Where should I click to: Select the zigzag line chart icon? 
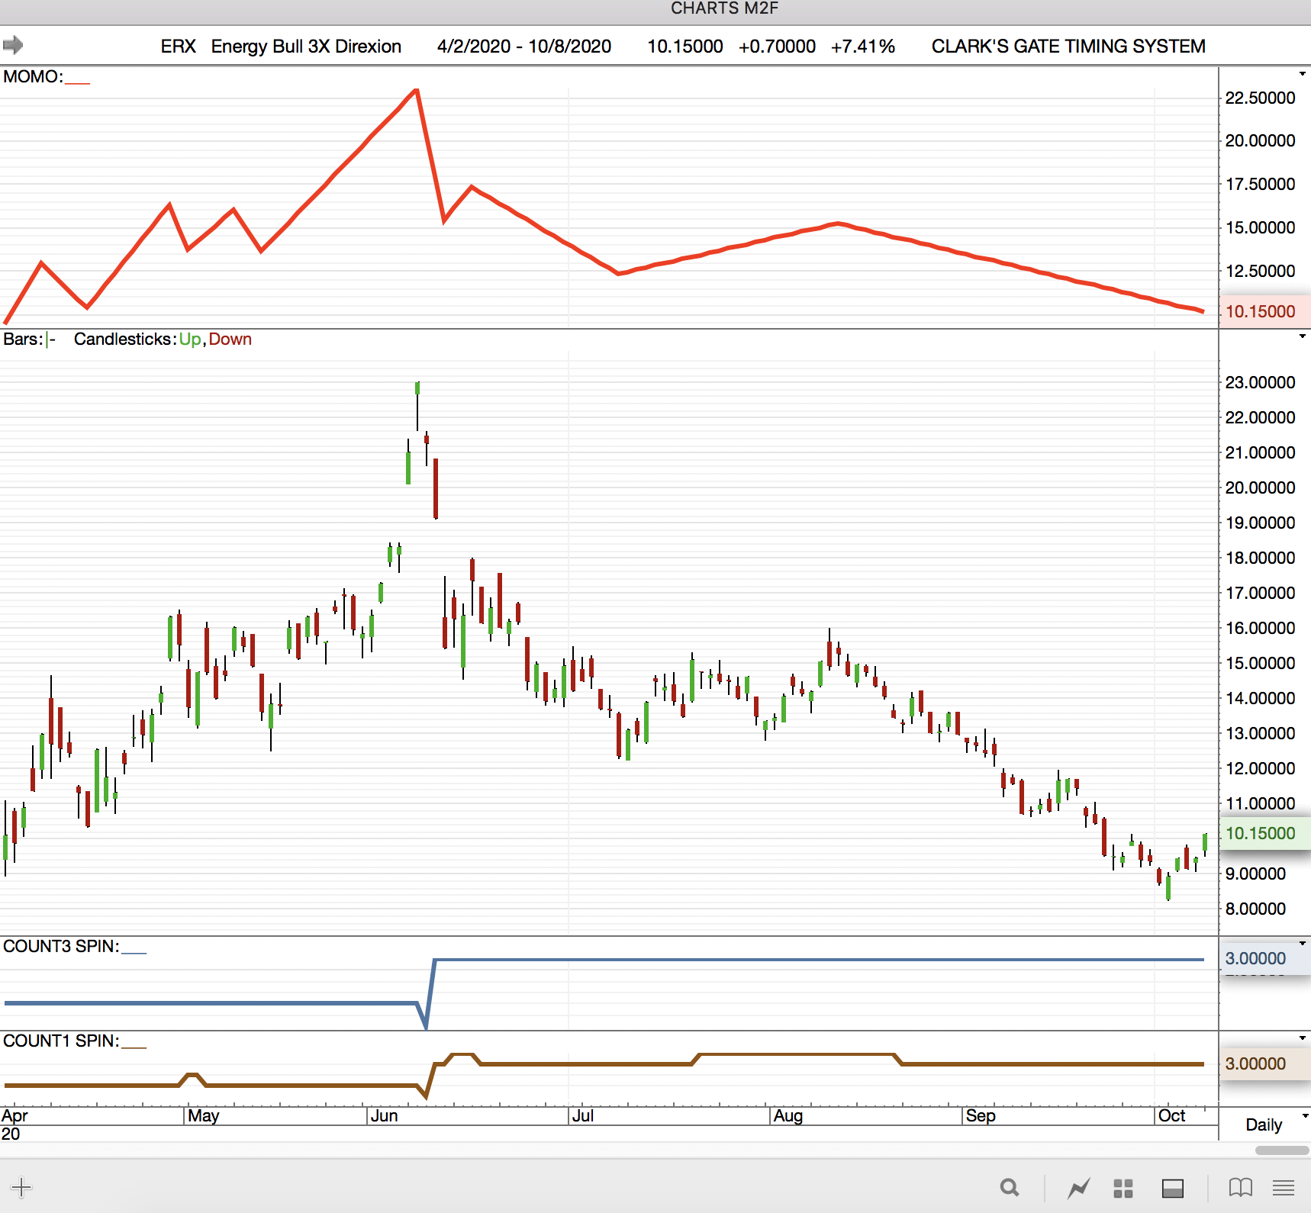(1079, 1188)
